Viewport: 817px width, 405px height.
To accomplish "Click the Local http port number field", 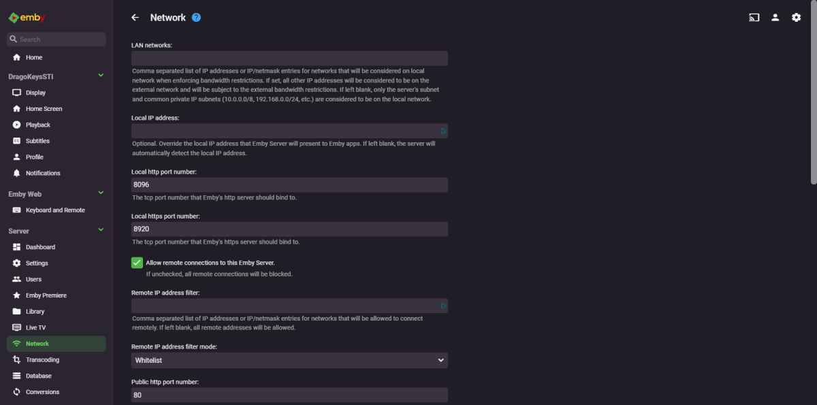I will click(x=289, y=185).
